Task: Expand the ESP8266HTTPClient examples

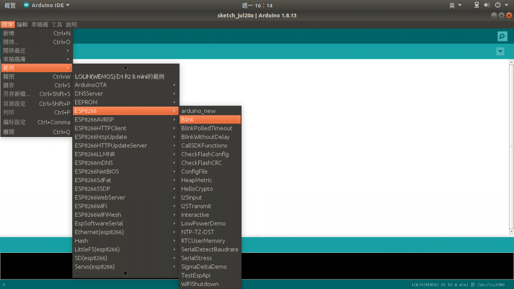Action: pyautogui.click(x=125, y=128)
